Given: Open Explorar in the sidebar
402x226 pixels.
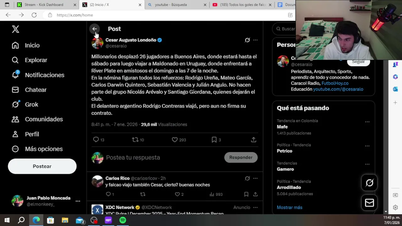Looking at the screenshot, I should [30, 60].
